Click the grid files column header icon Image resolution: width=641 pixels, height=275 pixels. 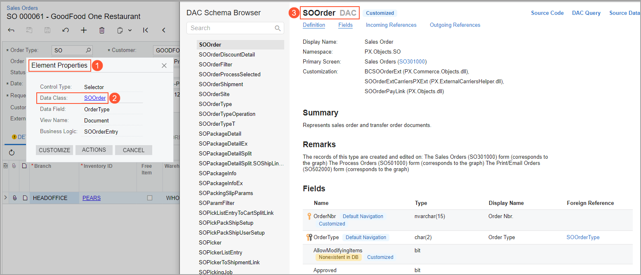tap(15, 166)
